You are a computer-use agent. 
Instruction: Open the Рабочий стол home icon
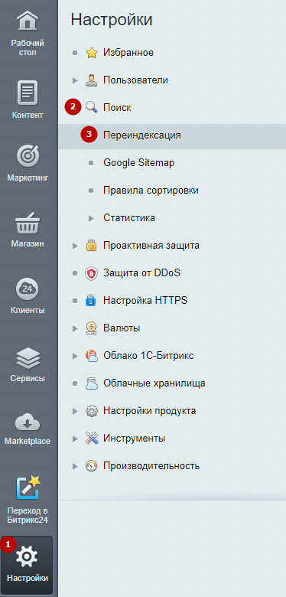(x=28, y=21)
